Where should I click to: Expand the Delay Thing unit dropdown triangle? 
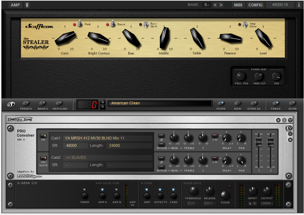point(290,120)
